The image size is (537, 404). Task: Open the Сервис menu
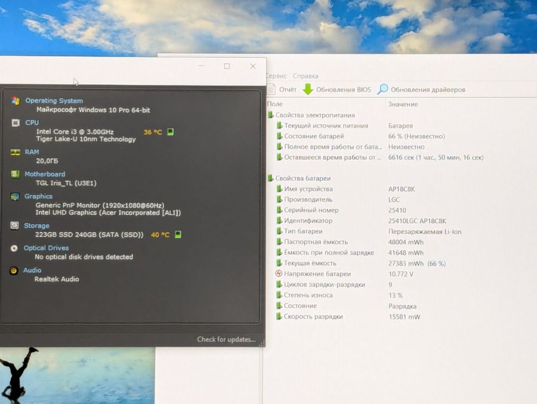pos(276,76)
